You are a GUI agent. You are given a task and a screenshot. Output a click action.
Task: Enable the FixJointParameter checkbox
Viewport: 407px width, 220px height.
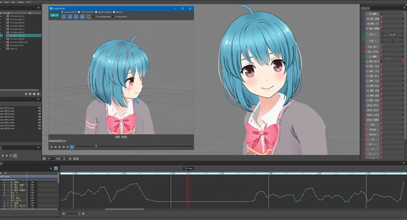tap(94, 17)
